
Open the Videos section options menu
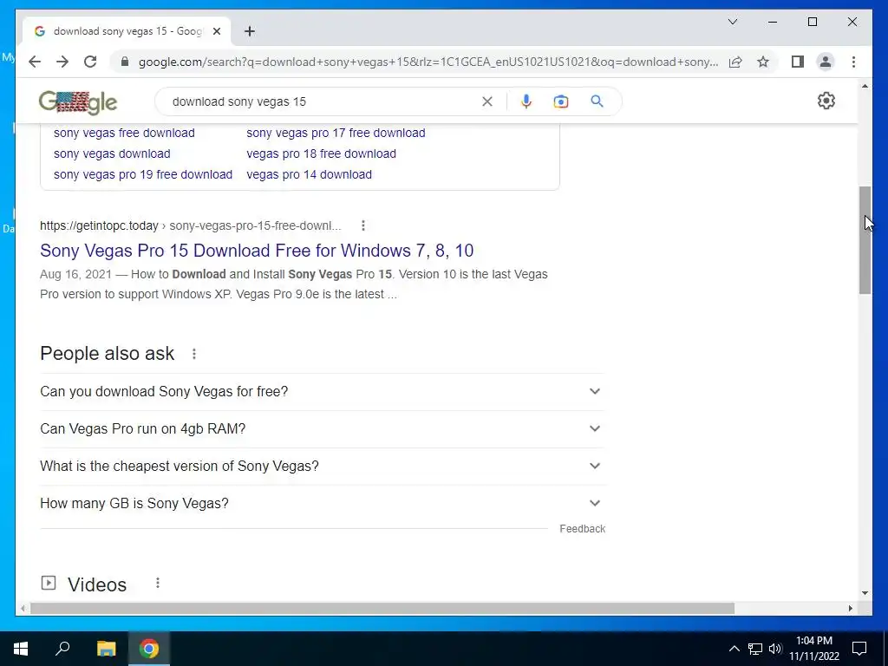coord(158,583)
